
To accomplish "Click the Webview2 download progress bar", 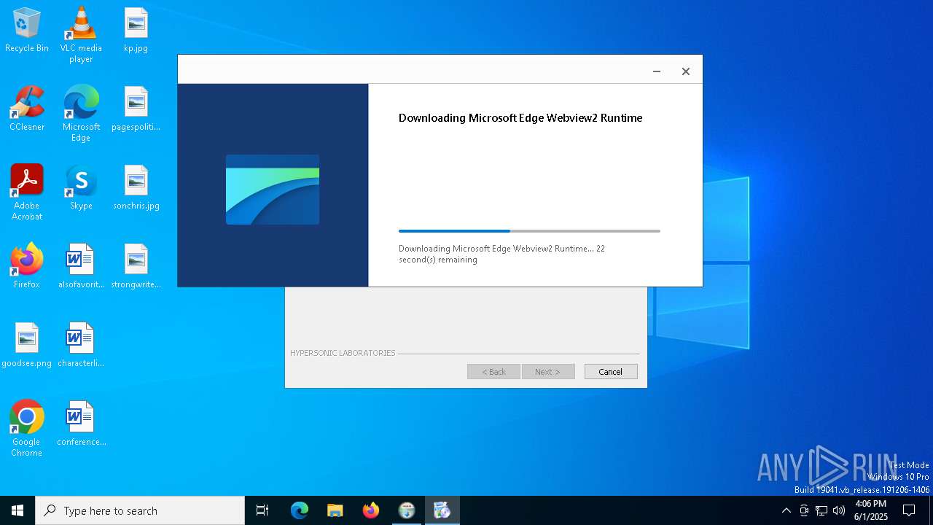I will [529, 231].
